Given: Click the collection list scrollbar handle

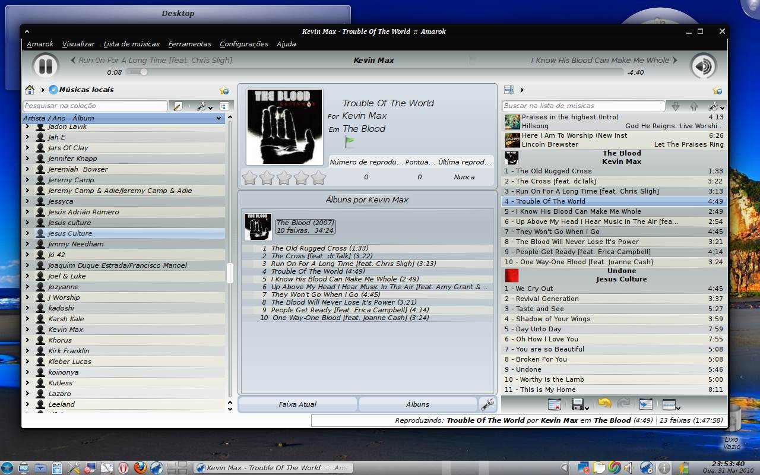Looking at the screenshot, I should coord(230,273).
